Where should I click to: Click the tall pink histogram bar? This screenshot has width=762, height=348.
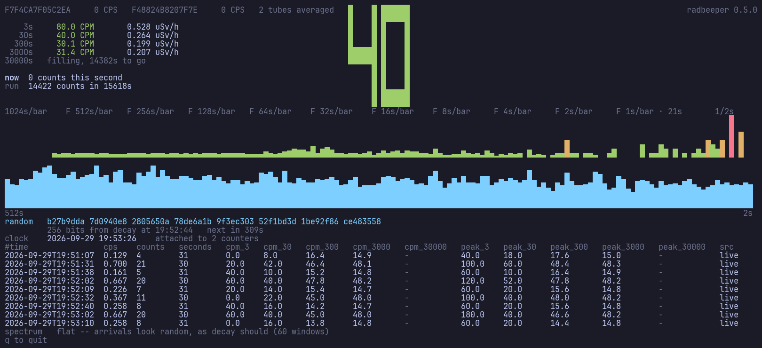(x=731, y=136)
